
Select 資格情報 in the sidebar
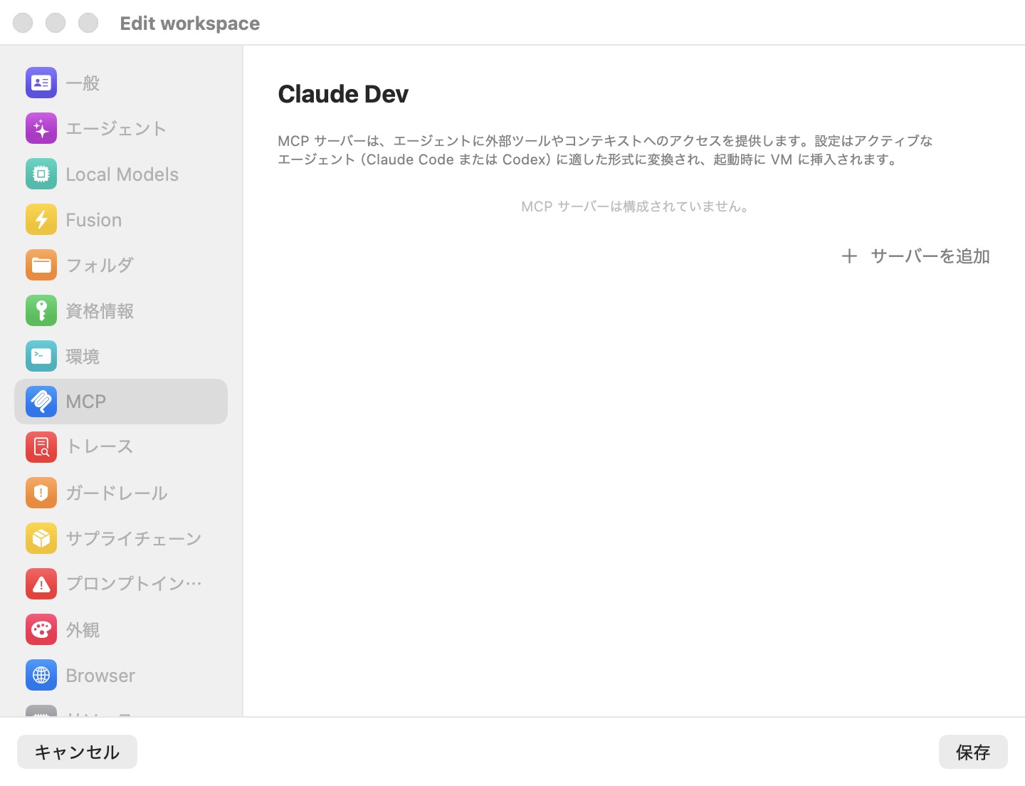tap(121, 310)
